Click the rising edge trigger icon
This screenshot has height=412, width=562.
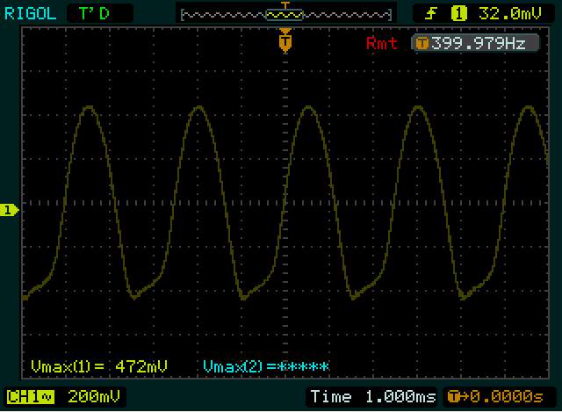point(430,13)
